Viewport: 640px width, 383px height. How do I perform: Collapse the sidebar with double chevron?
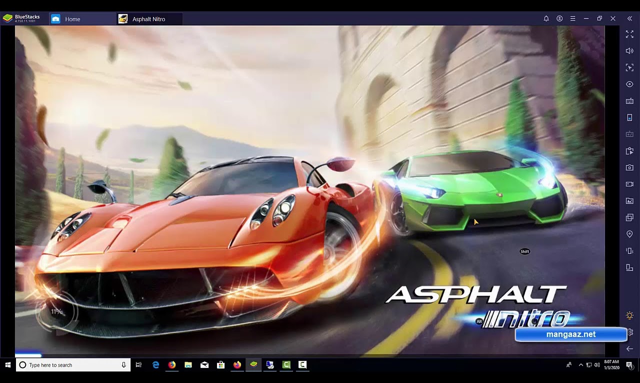click(x=629, y=18)
